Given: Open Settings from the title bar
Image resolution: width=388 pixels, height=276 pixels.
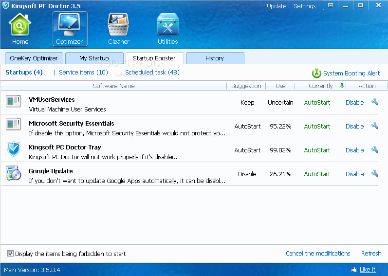Looking at the screenshot, I should [304, 6].
